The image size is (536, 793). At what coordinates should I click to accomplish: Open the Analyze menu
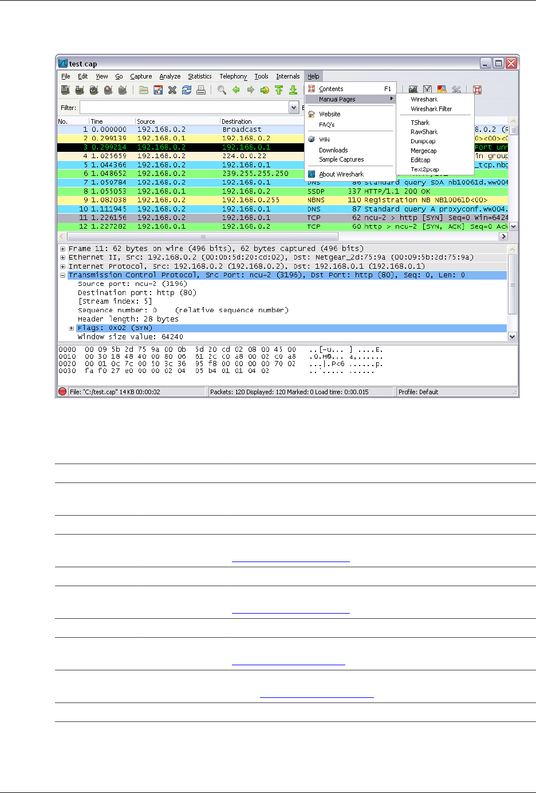point(170,76)
